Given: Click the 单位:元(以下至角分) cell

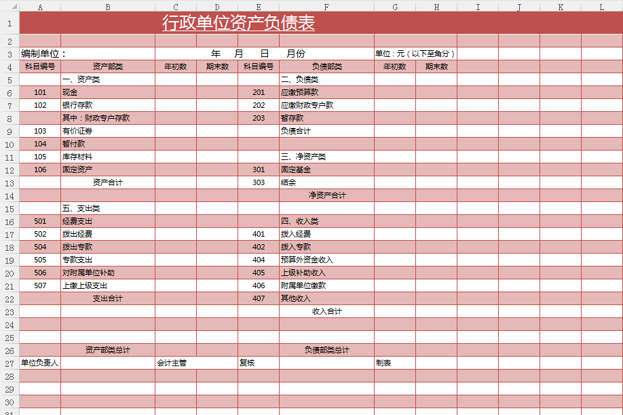Looking at the screenshot, I should (415, 54).
